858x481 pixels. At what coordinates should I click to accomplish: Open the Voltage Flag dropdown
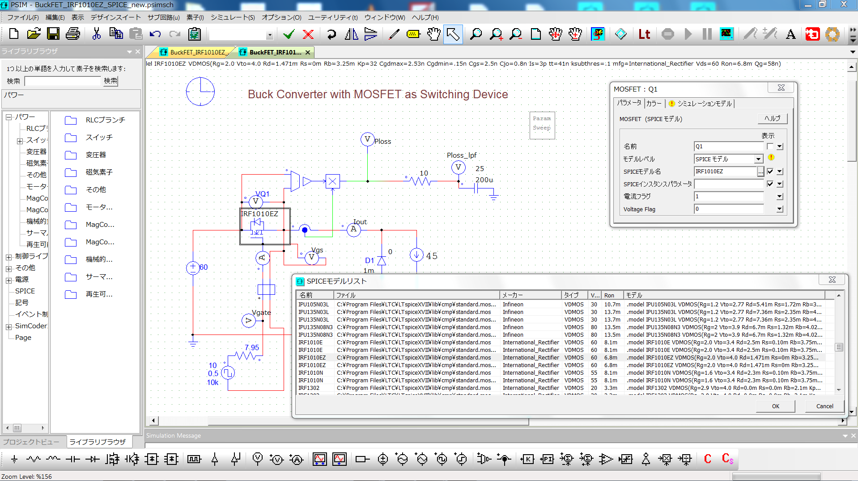click(779, 209)
